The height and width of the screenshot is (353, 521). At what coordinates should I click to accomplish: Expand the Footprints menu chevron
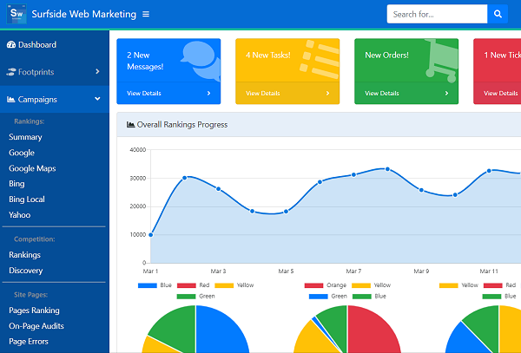[97, 71]
